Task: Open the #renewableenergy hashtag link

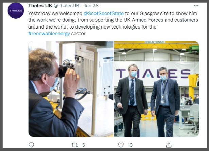Action: 49,33
